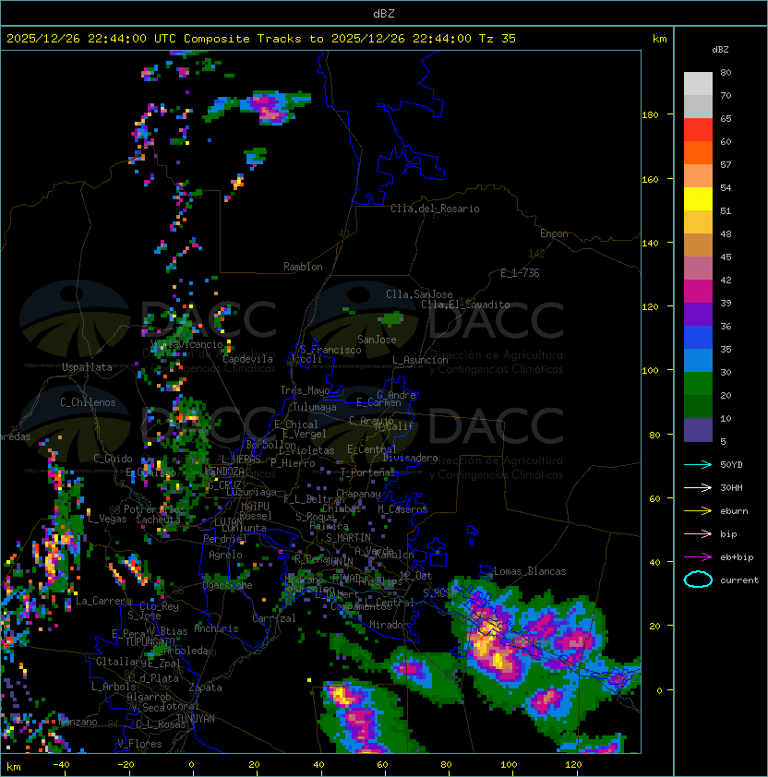The width and height of the screenshot is (768, 777).
Task: Click the 'E_1-736' map label
Action: [x=520, y=273]
